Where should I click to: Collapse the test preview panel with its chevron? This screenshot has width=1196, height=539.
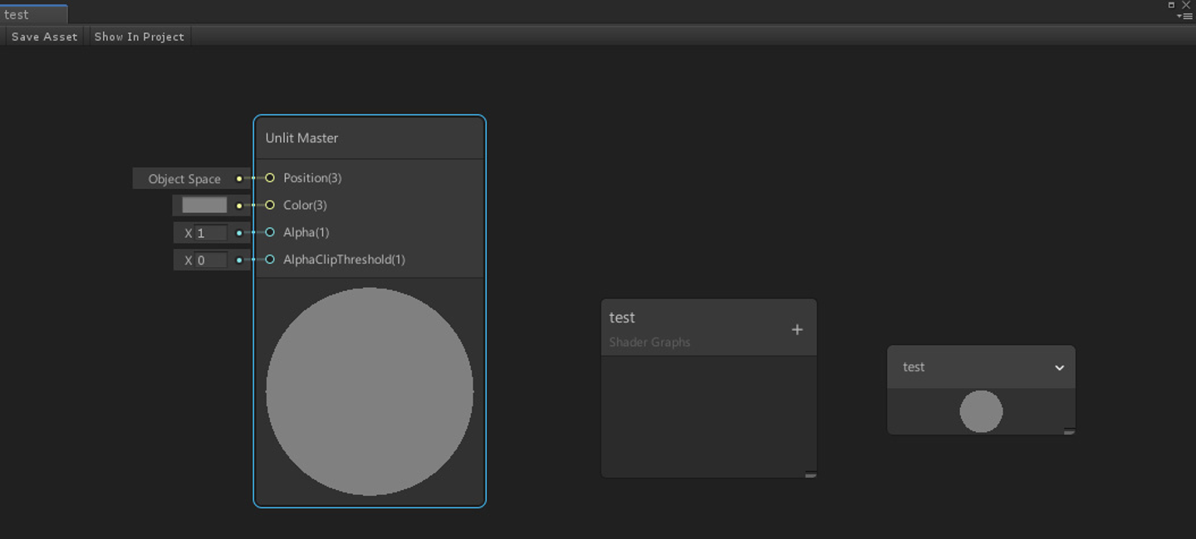[1060, 367]
